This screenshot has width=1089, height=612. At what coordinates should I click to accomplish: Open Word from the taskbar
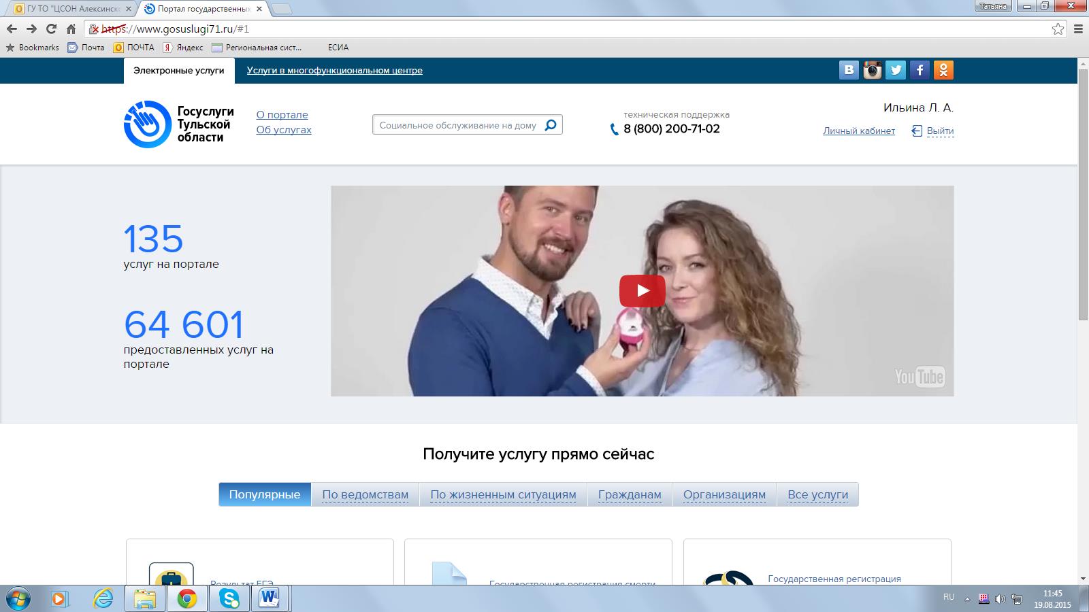coord(270,598)
